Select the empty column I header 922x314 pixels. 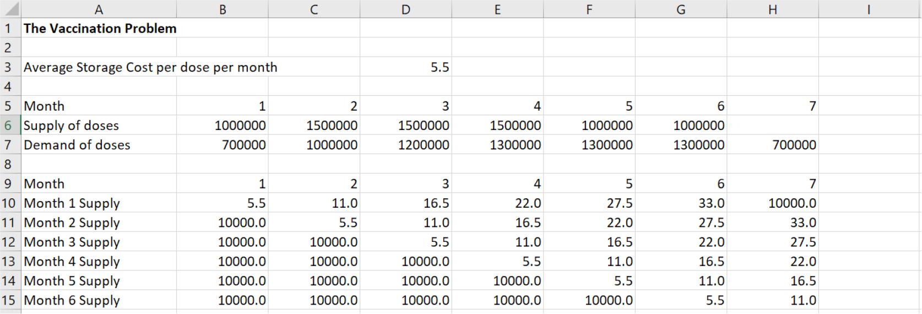point(869,9)
